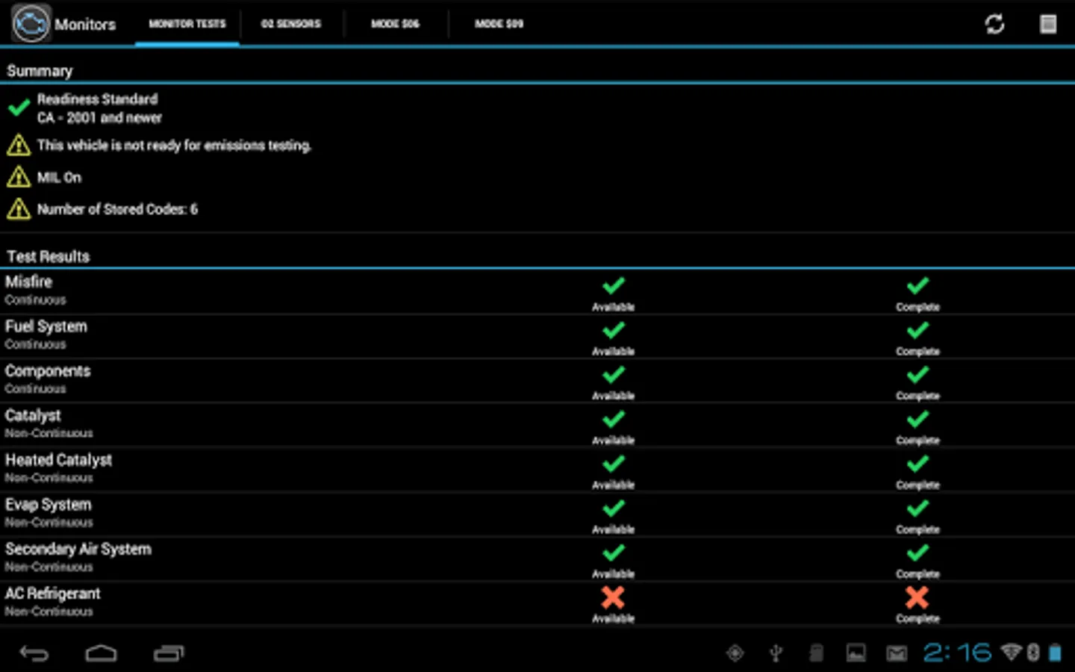Viewport: 1075px width, 672px height.
Task: Tap the picture notification icon
Action: pos(856,653)
